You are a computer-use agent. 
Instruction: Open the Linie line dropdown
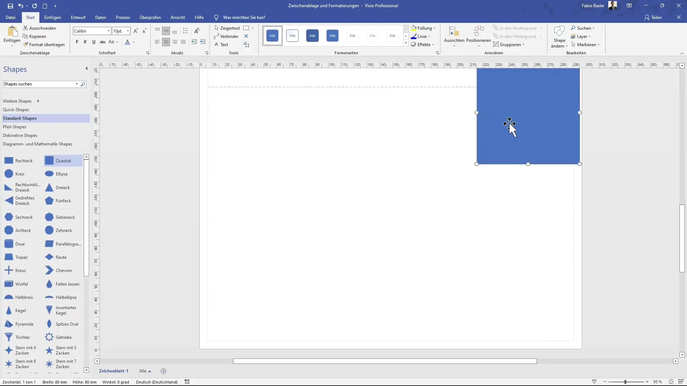coord(421,36)
